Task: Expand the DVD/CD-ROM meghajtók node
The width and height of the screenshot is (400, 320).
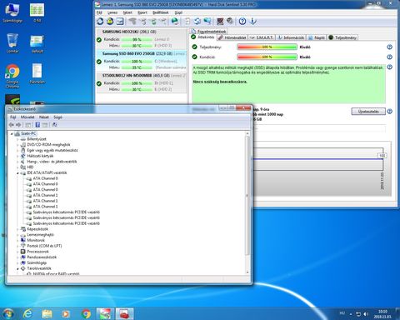Action: [17, 145]
